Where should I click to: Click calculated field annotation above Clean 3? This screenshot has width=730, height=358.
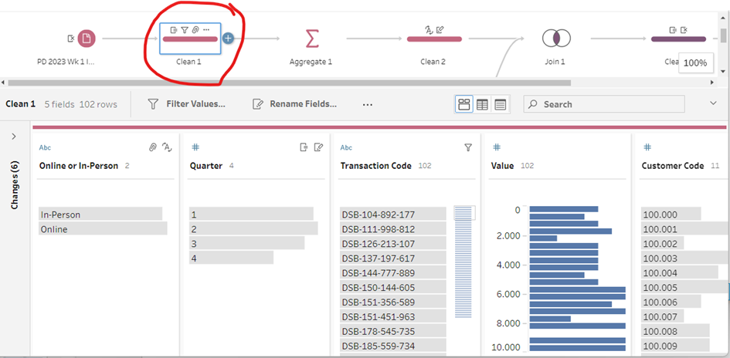pyautogui.click(x=673, y=30)
